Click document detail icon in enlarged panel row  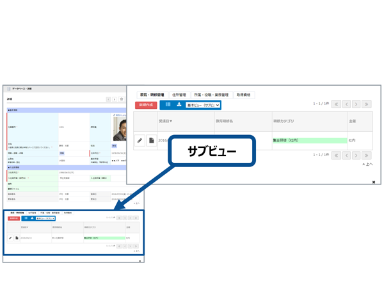[152, 141]
